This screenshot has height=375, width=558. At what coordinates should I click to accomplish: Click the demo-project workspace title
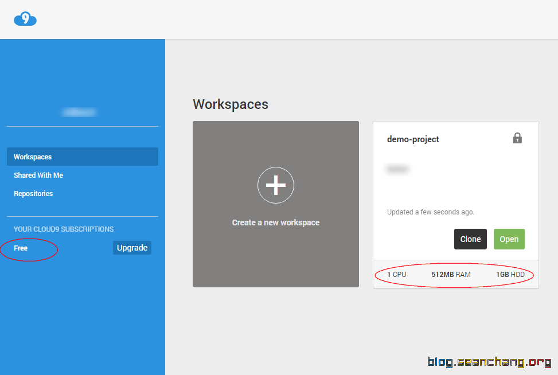(x=413, y=139)
